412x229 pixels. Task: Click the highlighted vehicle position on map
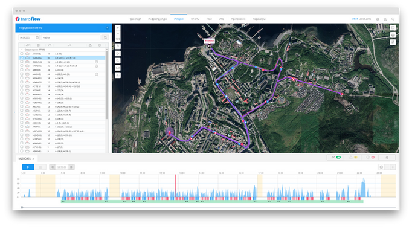[170, 132]
